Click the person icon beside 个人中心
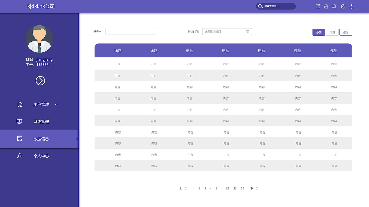Screen dimensions: 369x207 [20, 156]
